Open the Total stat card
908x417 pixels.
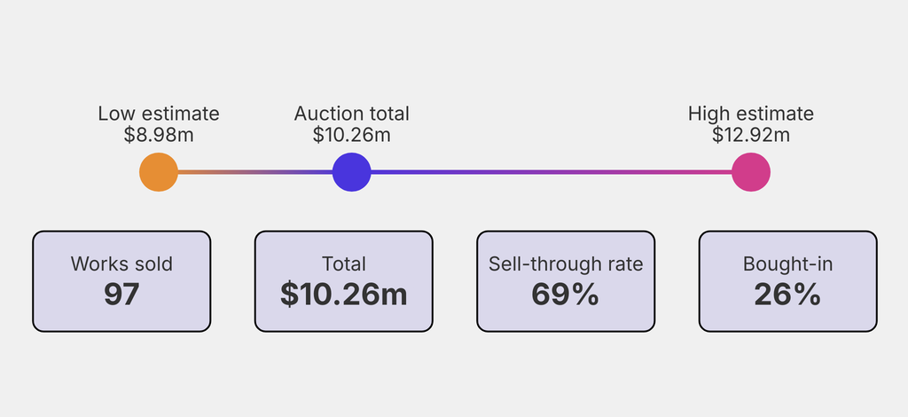(344, 281)
